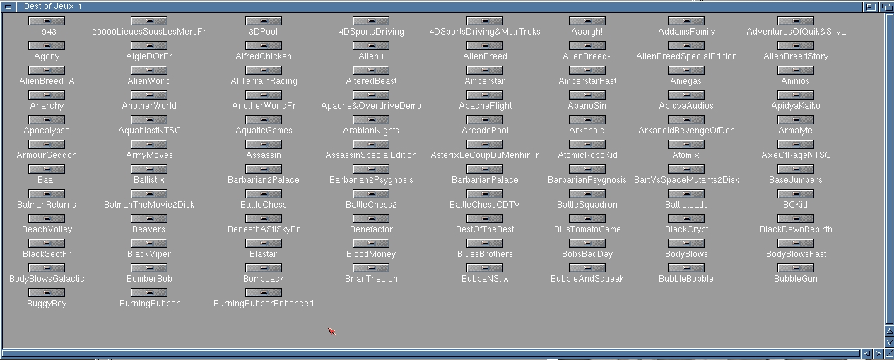Screen dimensions: 894x360
Task: Click the Beavers drawer icon
Action: click(x=149, y=219)
